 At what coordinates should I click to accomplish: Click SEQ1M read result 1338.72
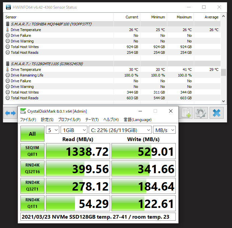tap(78, 151)
